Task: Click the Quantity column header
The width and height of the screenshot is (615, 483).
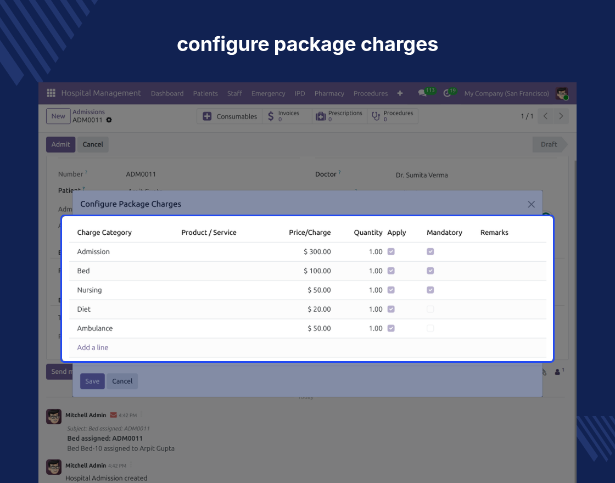Action: pyautogui.click(x=368, y=233)
